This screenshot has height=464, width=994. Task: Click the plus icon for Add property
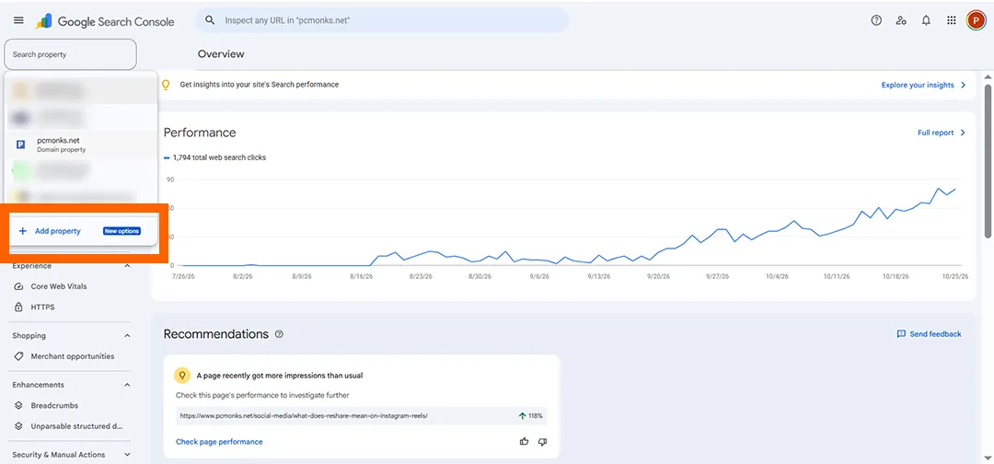tap(23, 231)
